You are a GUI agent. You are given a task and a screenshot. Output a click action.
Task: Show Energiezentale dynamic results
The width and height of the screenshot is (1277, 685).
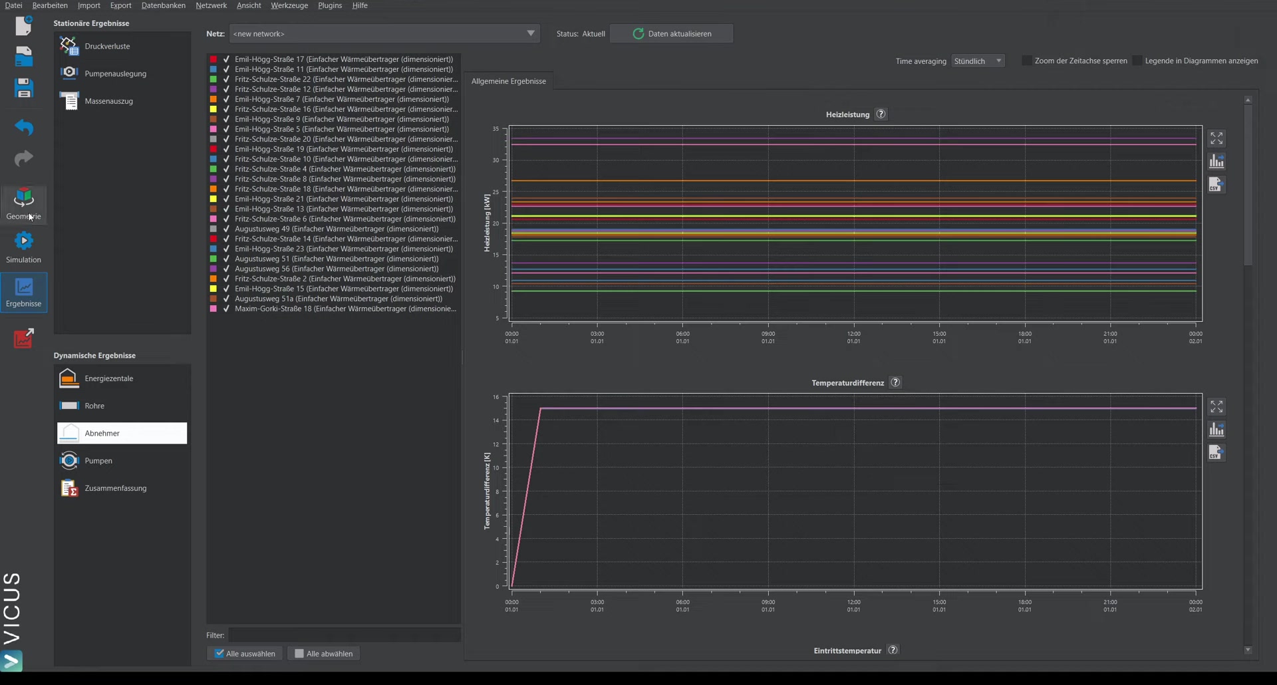[122, 378]
